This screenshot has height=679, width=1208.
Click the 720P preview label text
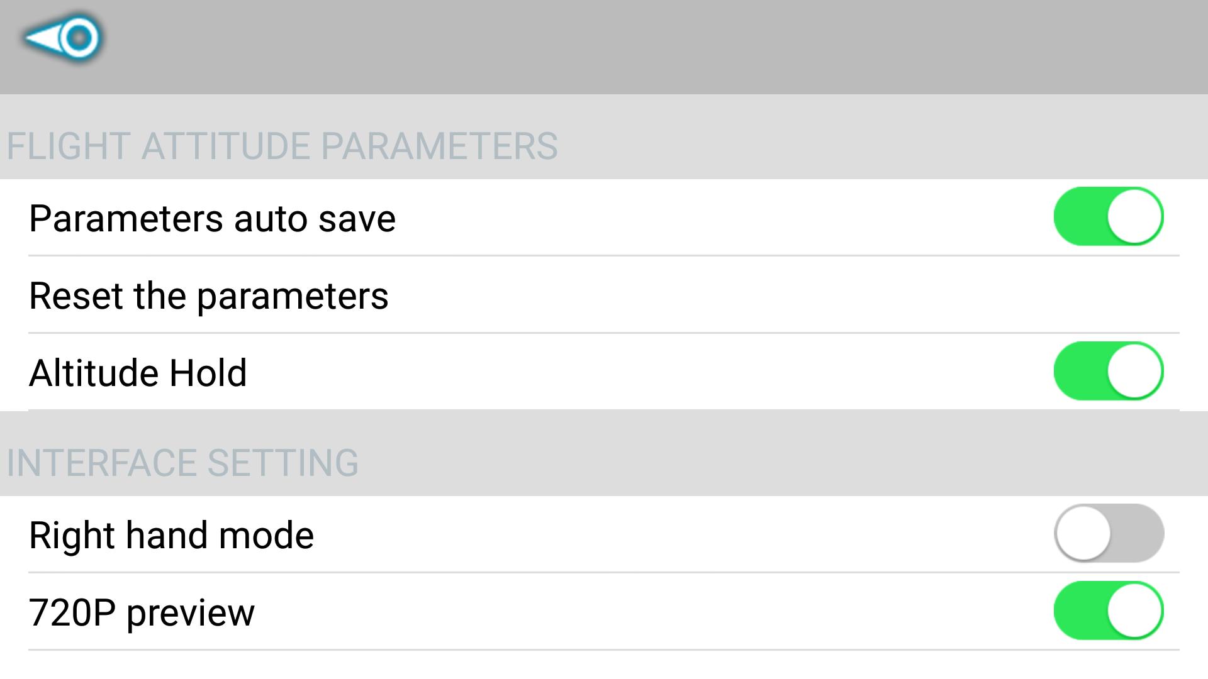(x=142, y=612)
